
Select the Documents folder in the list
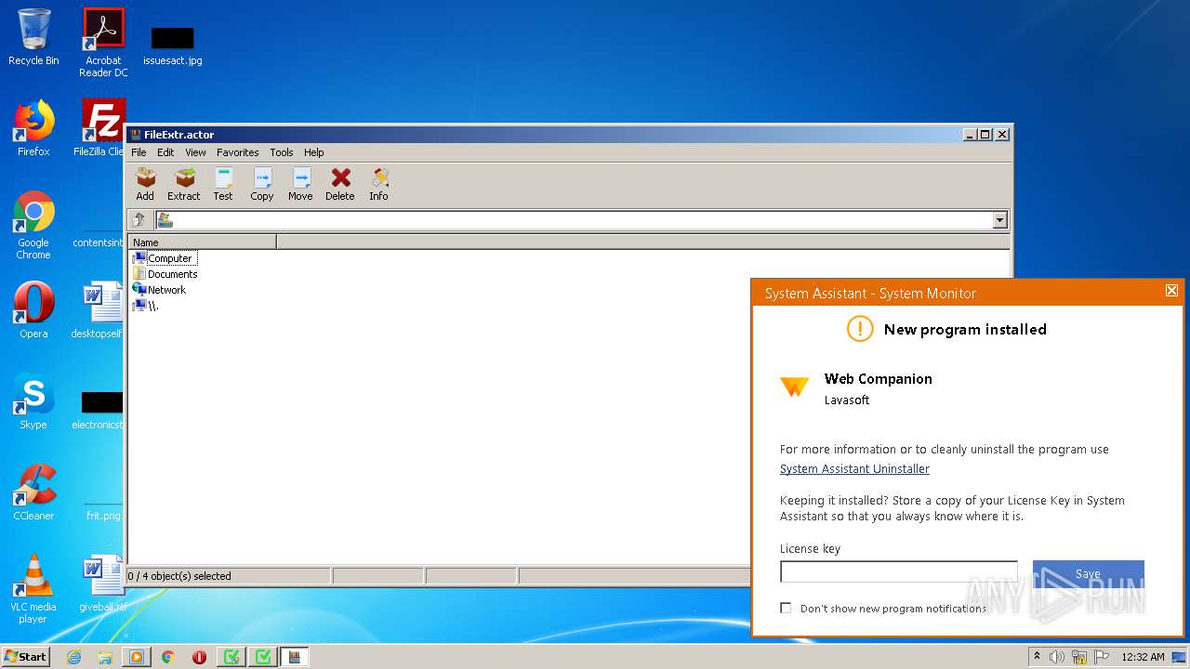[165, 274]
